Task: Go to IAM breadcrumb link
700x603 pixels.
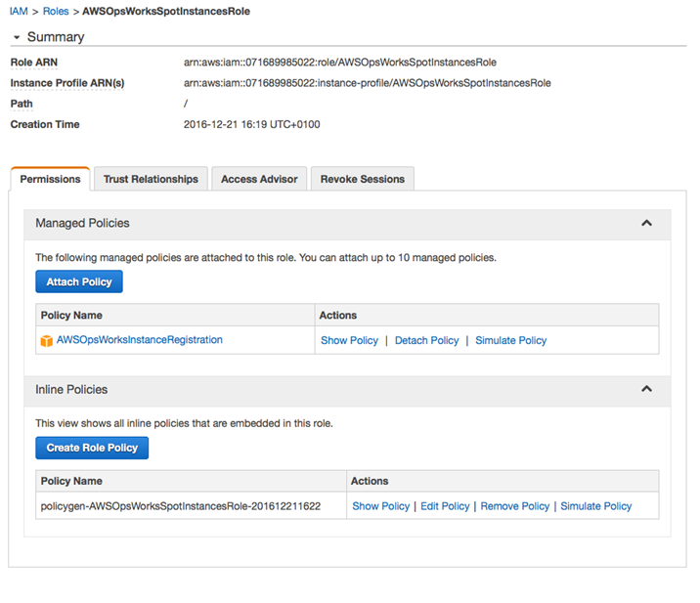Action: pos(19,11)
